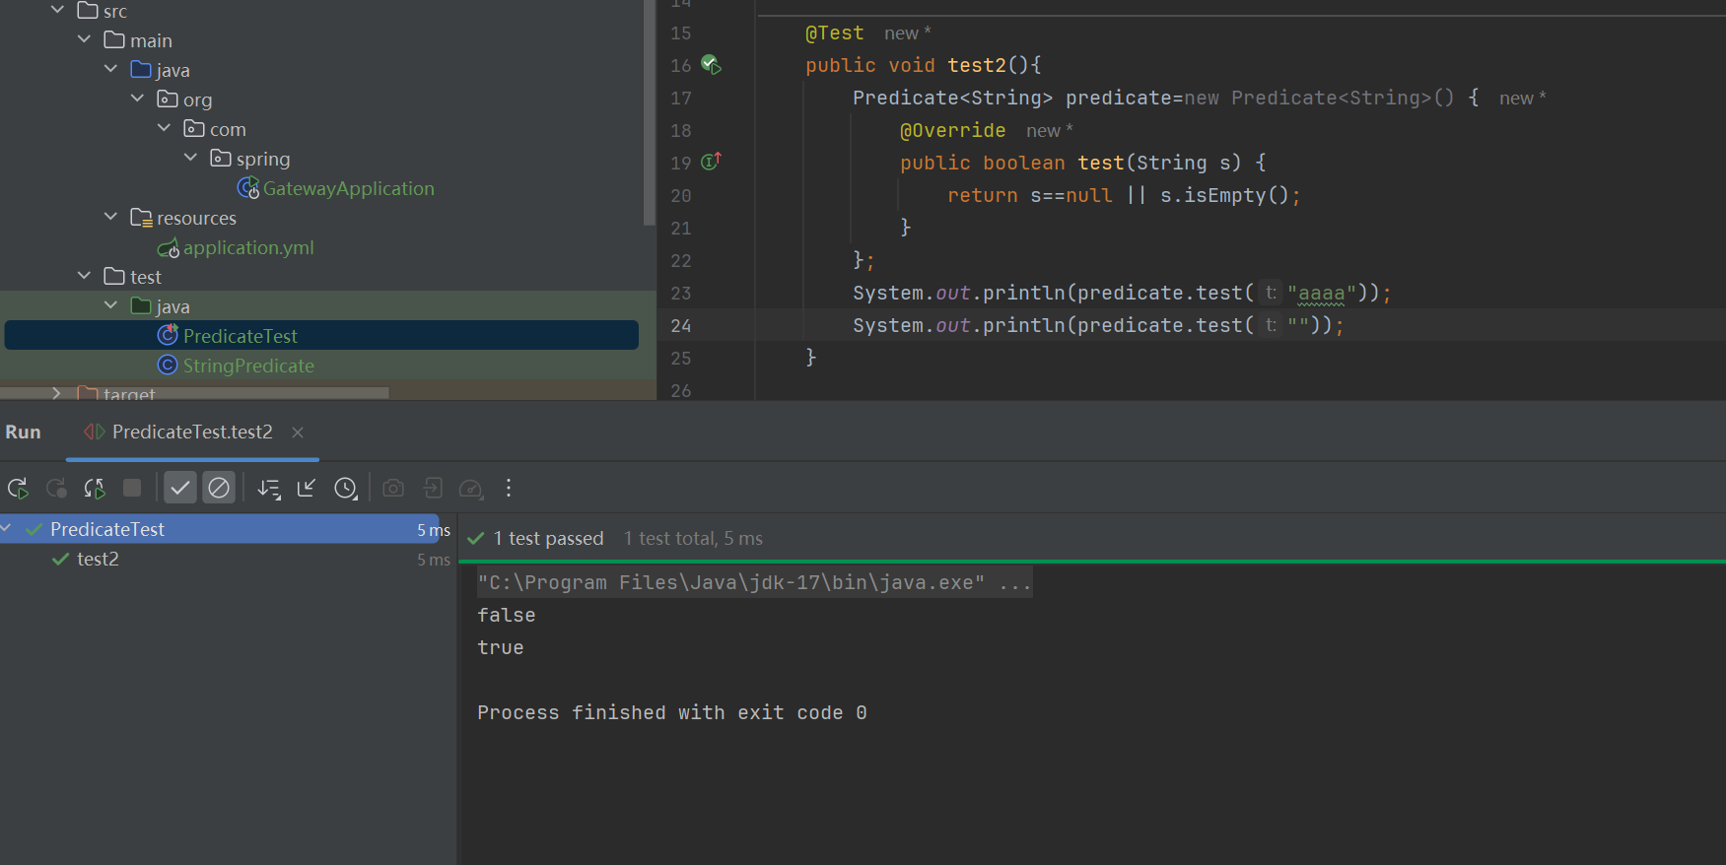The image size is (1726, 865).
Task: Click 'Process finished with exit code 0' text
Action: point(672,712)
